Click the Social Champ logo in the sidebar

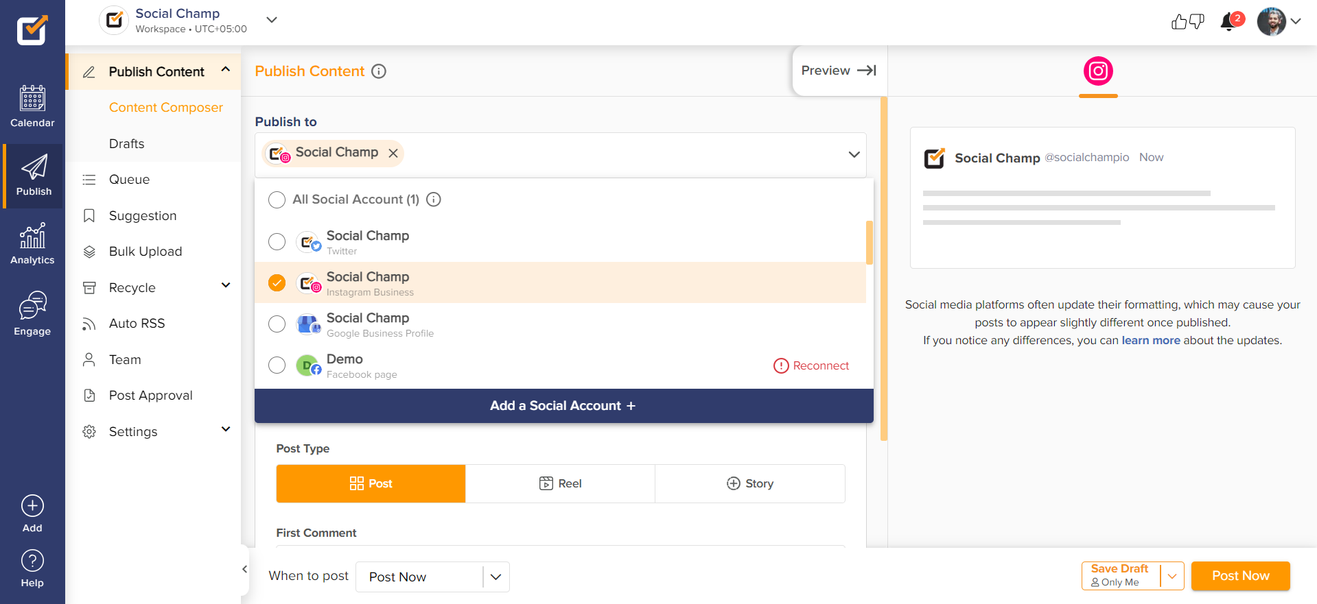pos(32,30)
